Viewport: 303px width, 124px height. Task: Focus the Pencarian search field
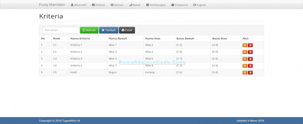pyautogui.click(x=61, y=30)
